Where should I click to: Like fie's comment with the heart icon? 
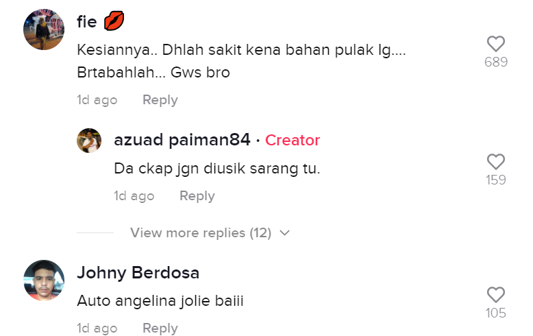pos(496,43)
